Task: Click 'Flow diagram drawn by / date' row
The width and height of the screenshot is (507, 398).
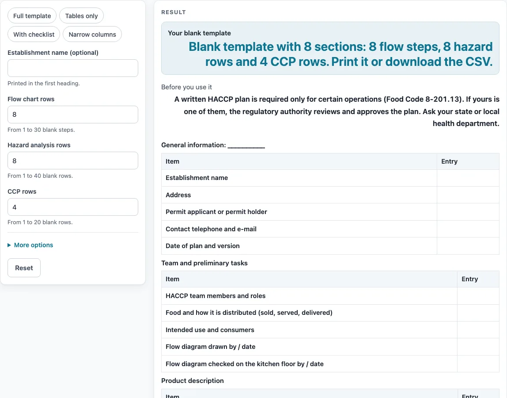Action: tap(330, 347)
